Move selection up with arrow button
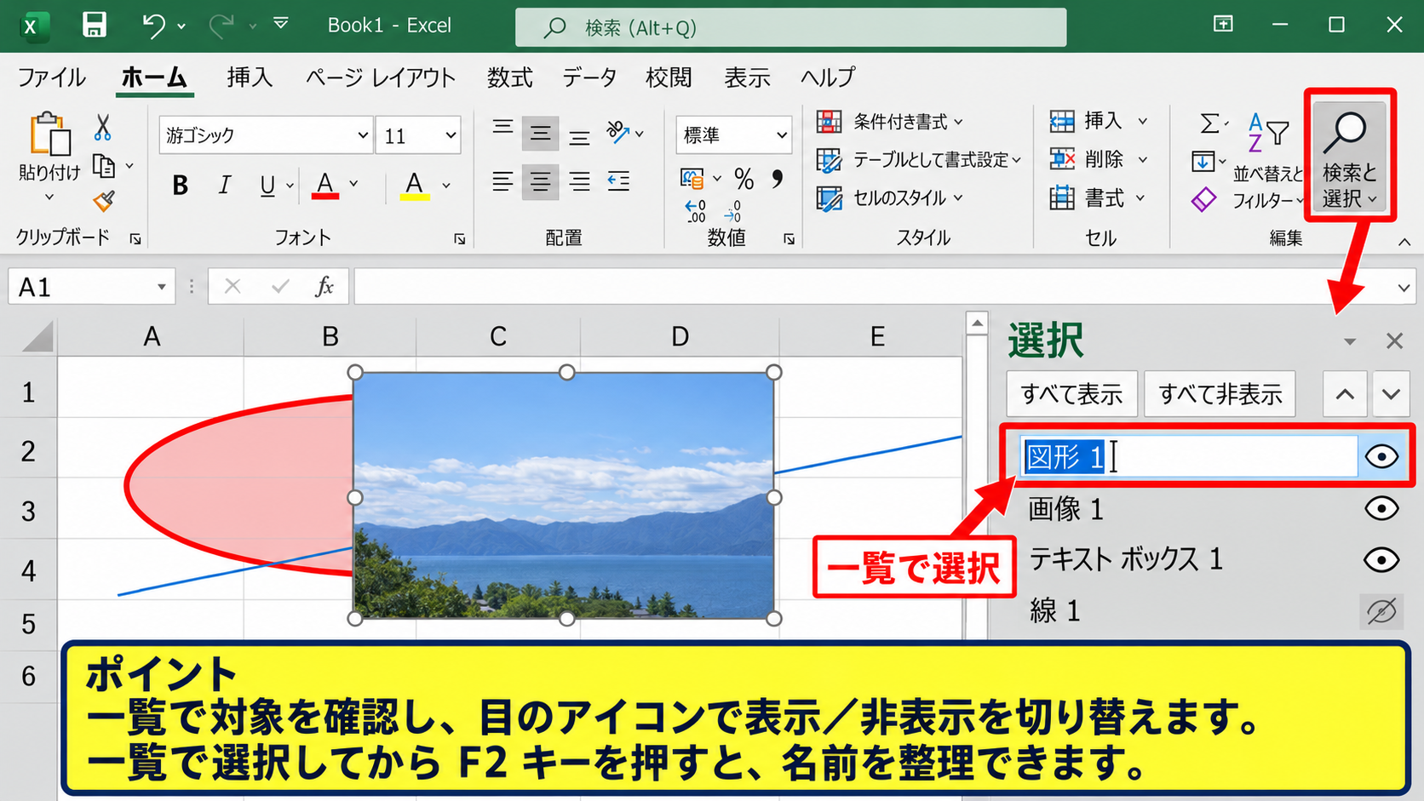 (x=1345, y=394)
